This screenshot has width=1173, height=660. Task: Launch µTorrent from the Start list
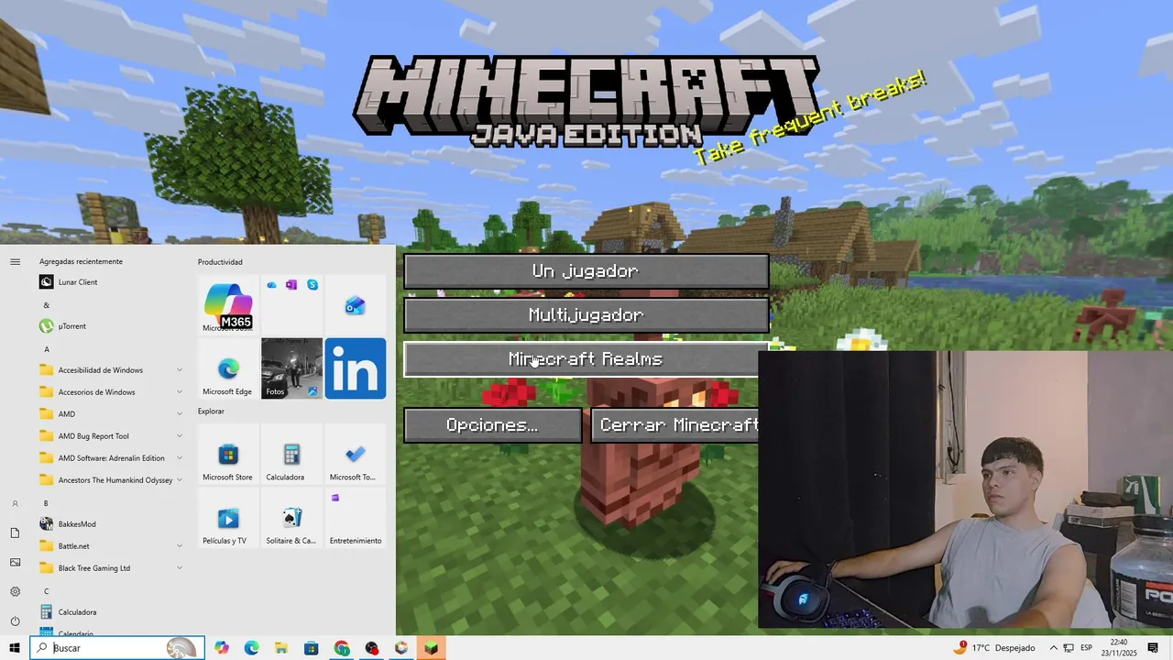(110, 326)
